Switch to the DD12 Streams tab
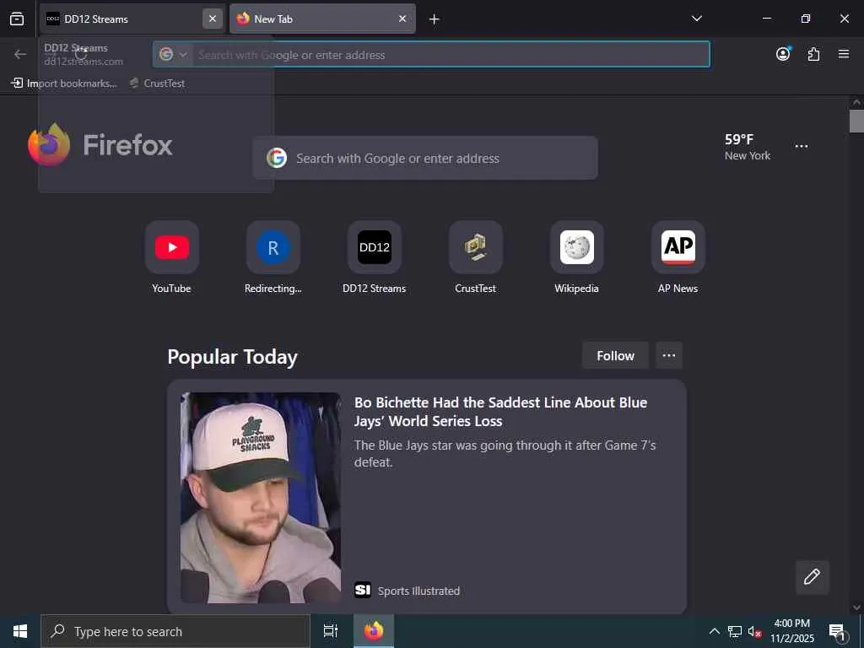Viewport: 864px width, 648px height. (x=132, y=19)
